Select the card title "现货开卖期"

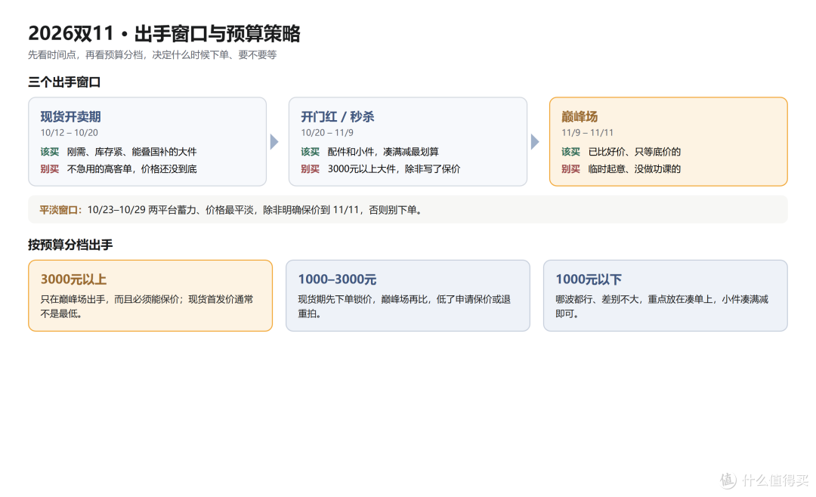click(70, 116)
